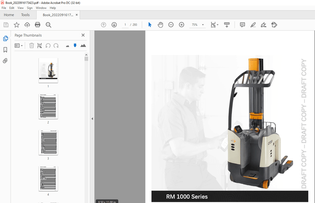
Task: Open the 75% zoom level dropdown
Action: pyautogui.click(x=197, y=25)
